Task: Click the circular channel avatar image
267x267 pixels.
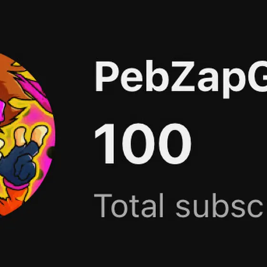Action: coord(27,135)
